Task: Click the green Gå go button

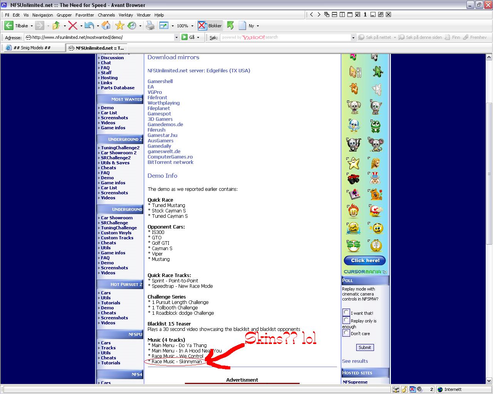Action: point(184,37)
